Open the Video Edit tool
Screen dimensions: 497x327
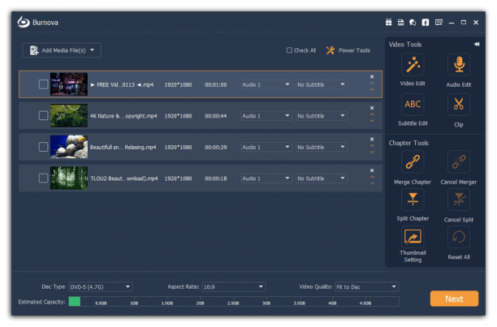413,65
